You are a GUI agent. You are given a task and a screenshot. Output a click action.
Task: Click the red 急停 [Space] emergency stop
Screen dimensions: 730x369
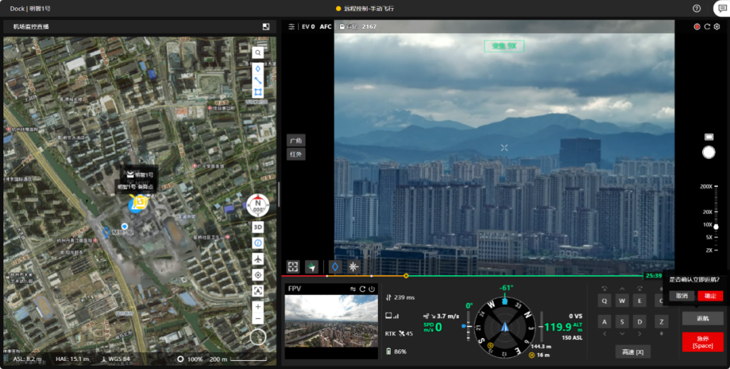coord(703,342)
